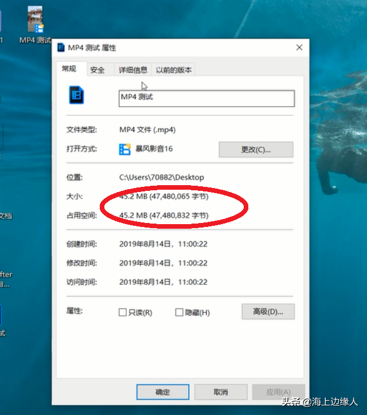Enable the 只读(R) checkbox
The height and width of the screenshot is (415, 367).
tap(123, 312)
